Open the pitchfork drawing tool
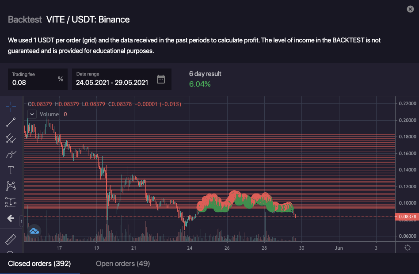This screenshot has width=419, height=274. click(x=11, y=139)
